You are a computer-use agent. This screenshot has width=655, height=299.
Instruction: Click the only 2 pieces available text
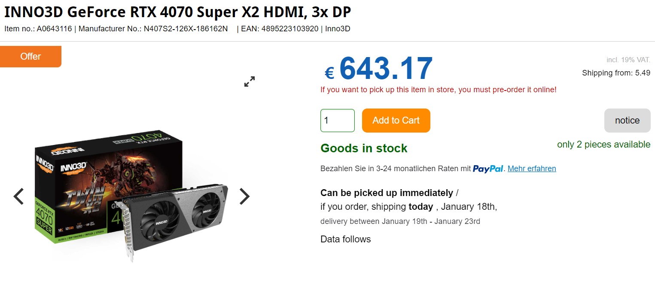click(603, 145)
